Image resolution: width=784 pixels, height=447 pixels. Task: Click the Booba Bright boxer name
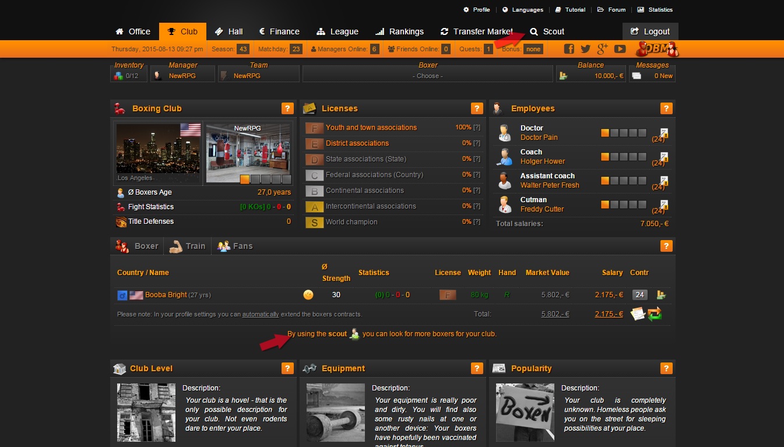[166, 295]
